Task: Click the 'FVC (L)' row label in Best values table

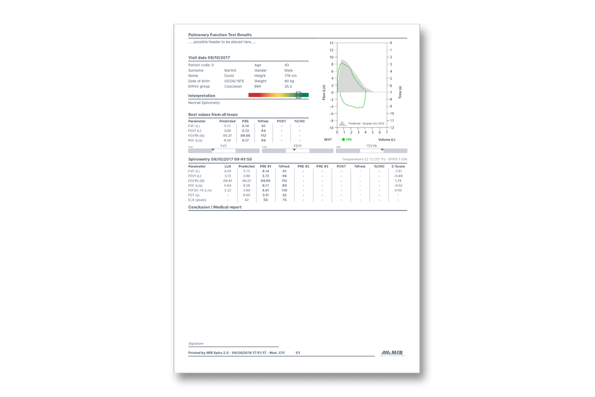Action: point(194,126)
